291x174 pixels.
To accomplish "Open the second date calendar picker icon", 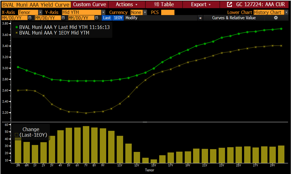I will point(63,18).
